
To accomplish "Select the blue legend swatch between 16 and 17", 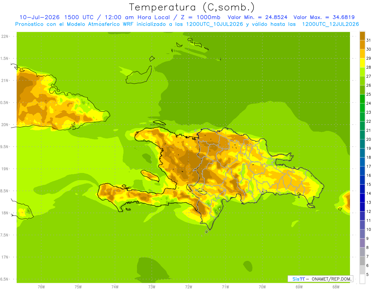I will click(x=362, y=171).
